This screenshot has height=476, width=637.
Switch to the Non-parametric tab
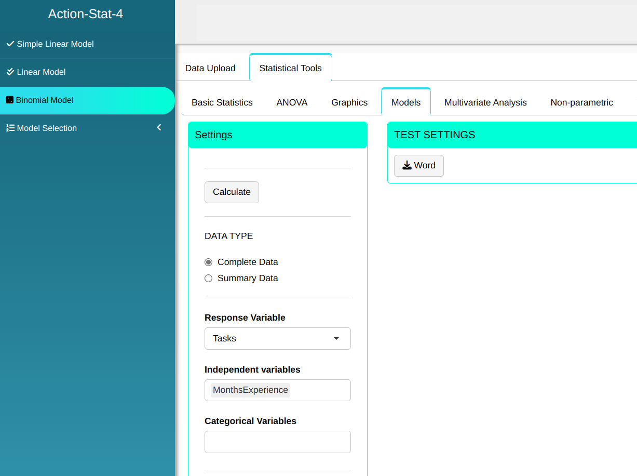581,102
